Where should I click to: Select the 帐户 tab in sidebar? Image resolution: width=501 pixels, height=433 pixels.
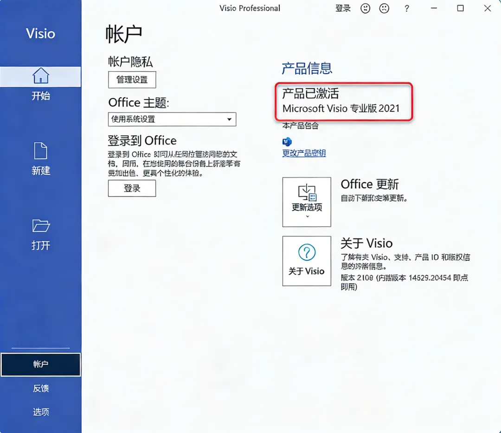[40, 364]
